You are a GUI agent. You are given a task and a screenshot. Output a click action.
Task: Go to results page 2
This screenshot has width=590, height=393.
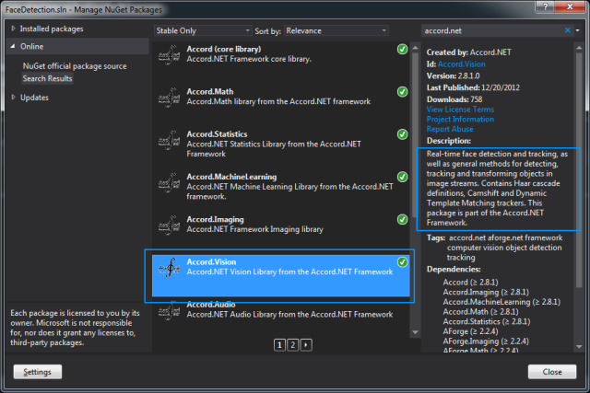[293, 345]
